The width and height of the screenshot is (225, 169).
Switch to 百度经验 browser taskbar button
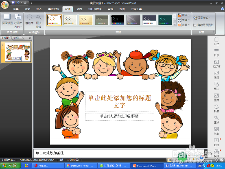coord(114,166)
